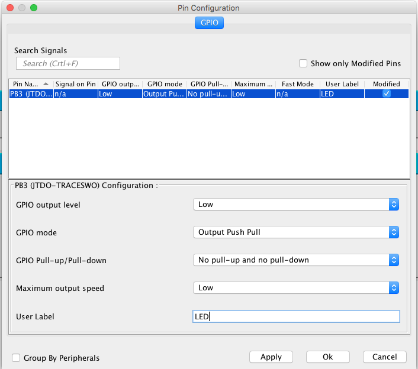Click the red close window button
This screenshot has width=418, height=369.
point(9,8)
